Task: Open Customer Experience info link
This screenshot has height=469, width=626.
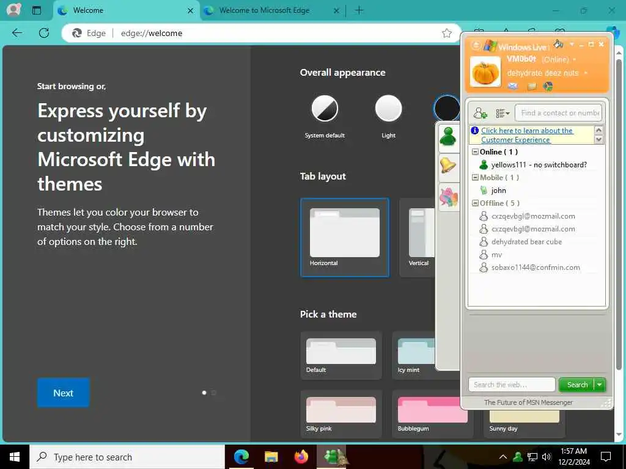Action: [x=527, y=135]
